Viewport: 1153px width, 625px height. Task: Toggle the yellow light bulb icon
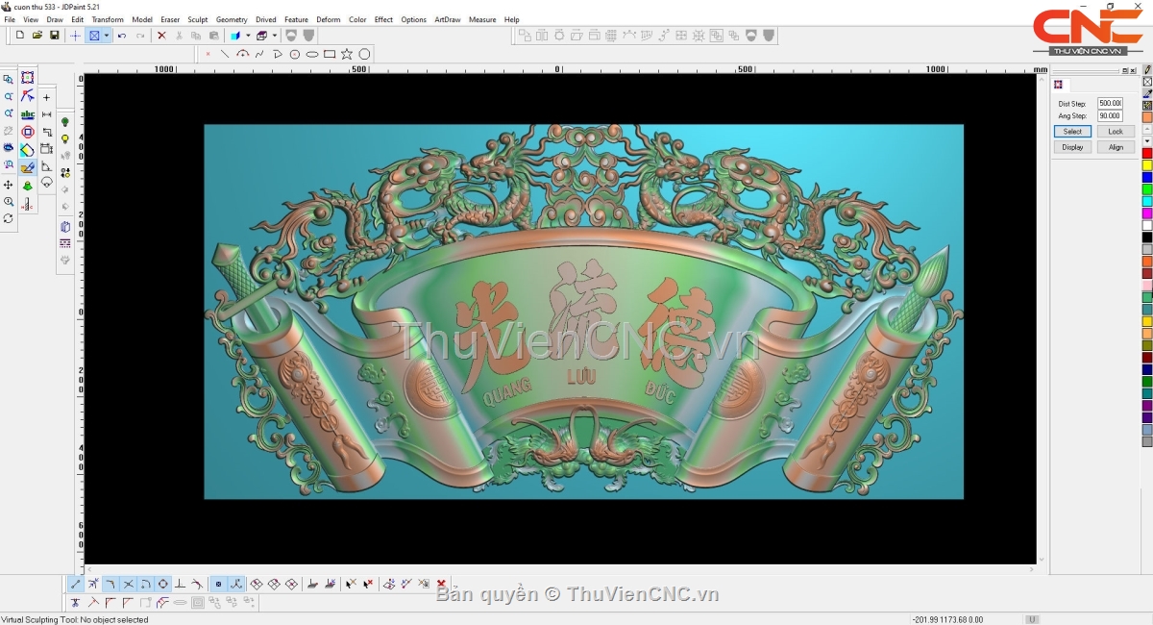point(65,139)
